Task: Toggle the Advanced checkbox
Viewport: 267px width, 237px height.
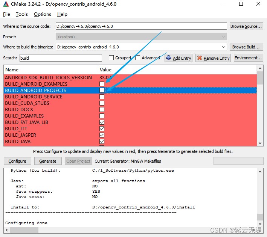Action: (x=137, y=58)
